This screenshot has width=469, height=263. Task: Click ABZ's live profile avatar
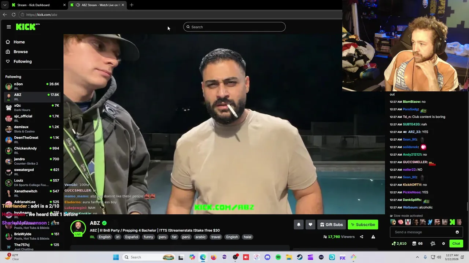(78, 228)
